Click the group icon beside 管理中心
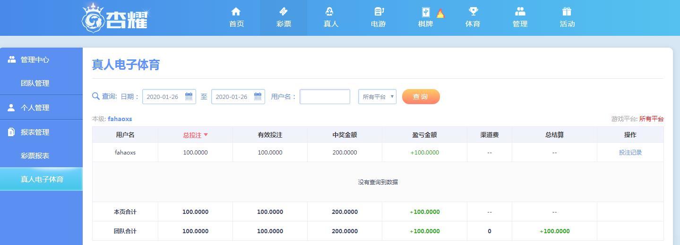This screenshot has width=680, height=245. (12, 59)
